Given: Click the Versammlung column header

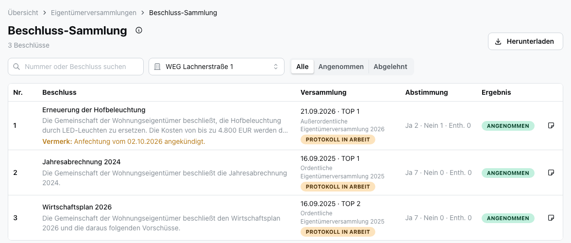Looking at the screenshot, I should pos(323,92).
